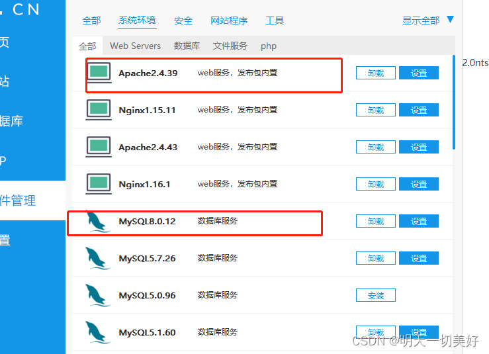This screenshot has height=354, width=489.
Task: Filter by 文件服务 sub-tab
Action: [230, 46]
